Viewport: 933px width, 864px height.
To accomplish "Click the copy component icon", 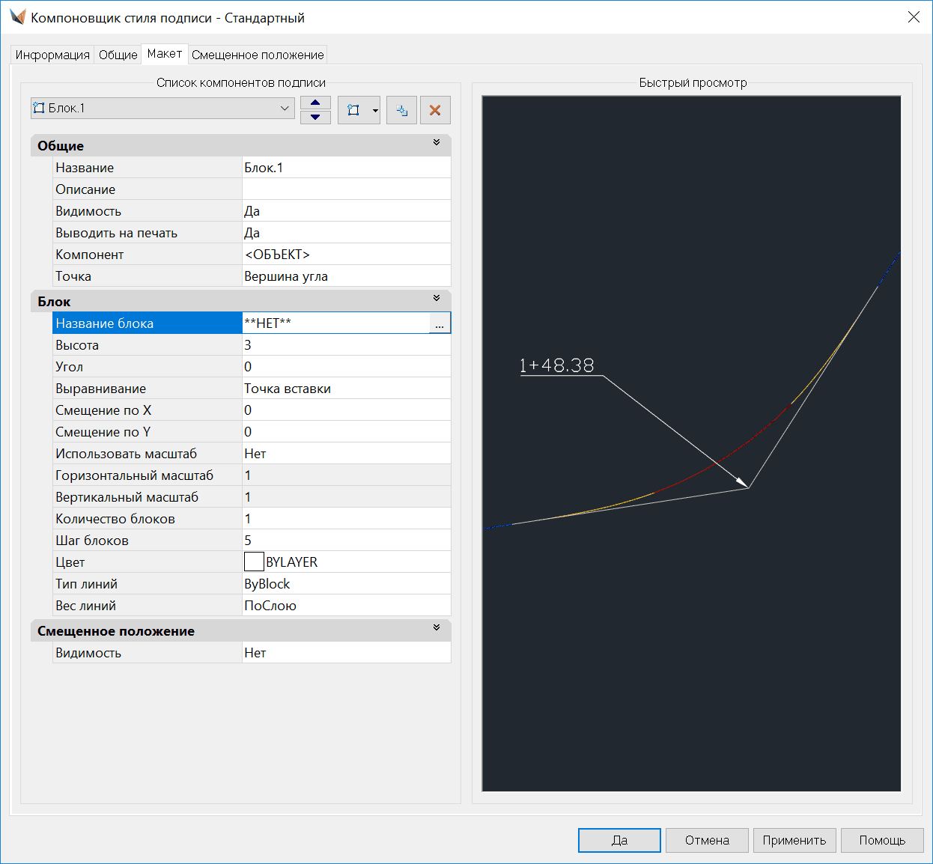I will [x=401, y=110].
